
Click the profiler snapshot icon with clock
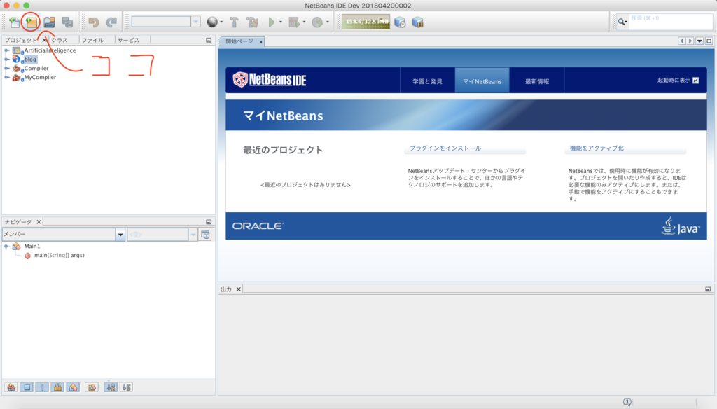[x=400, y=22]
